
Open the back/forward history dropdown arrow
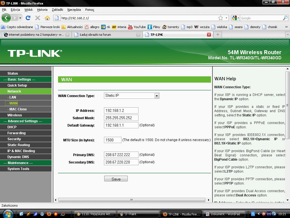pos(20,18)
